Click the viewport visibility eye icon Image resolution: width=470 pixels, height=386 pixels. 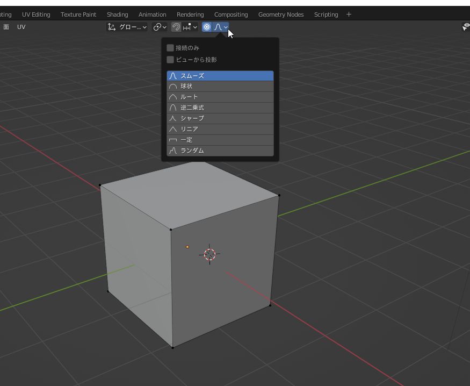pos(466,27)
